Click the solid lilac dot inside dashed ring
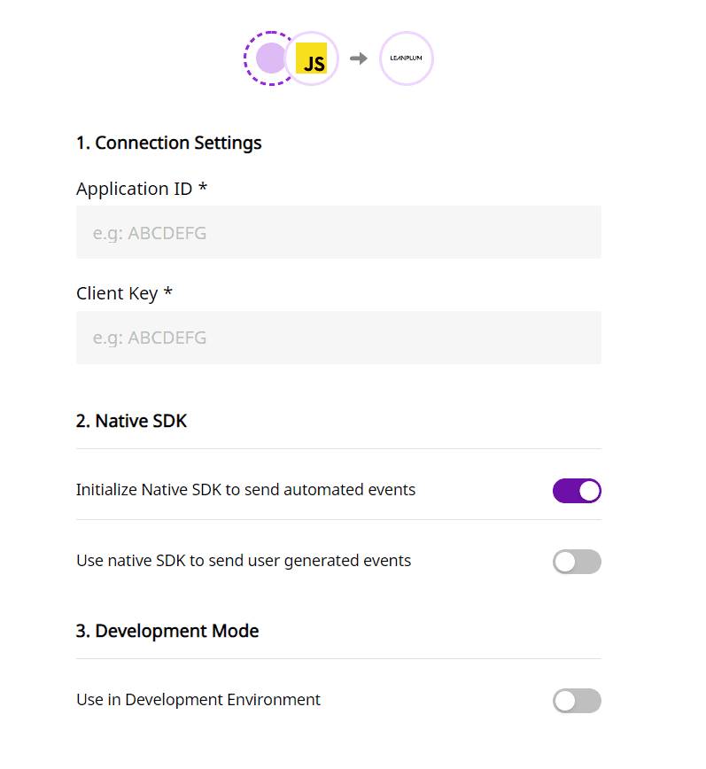 270,58
